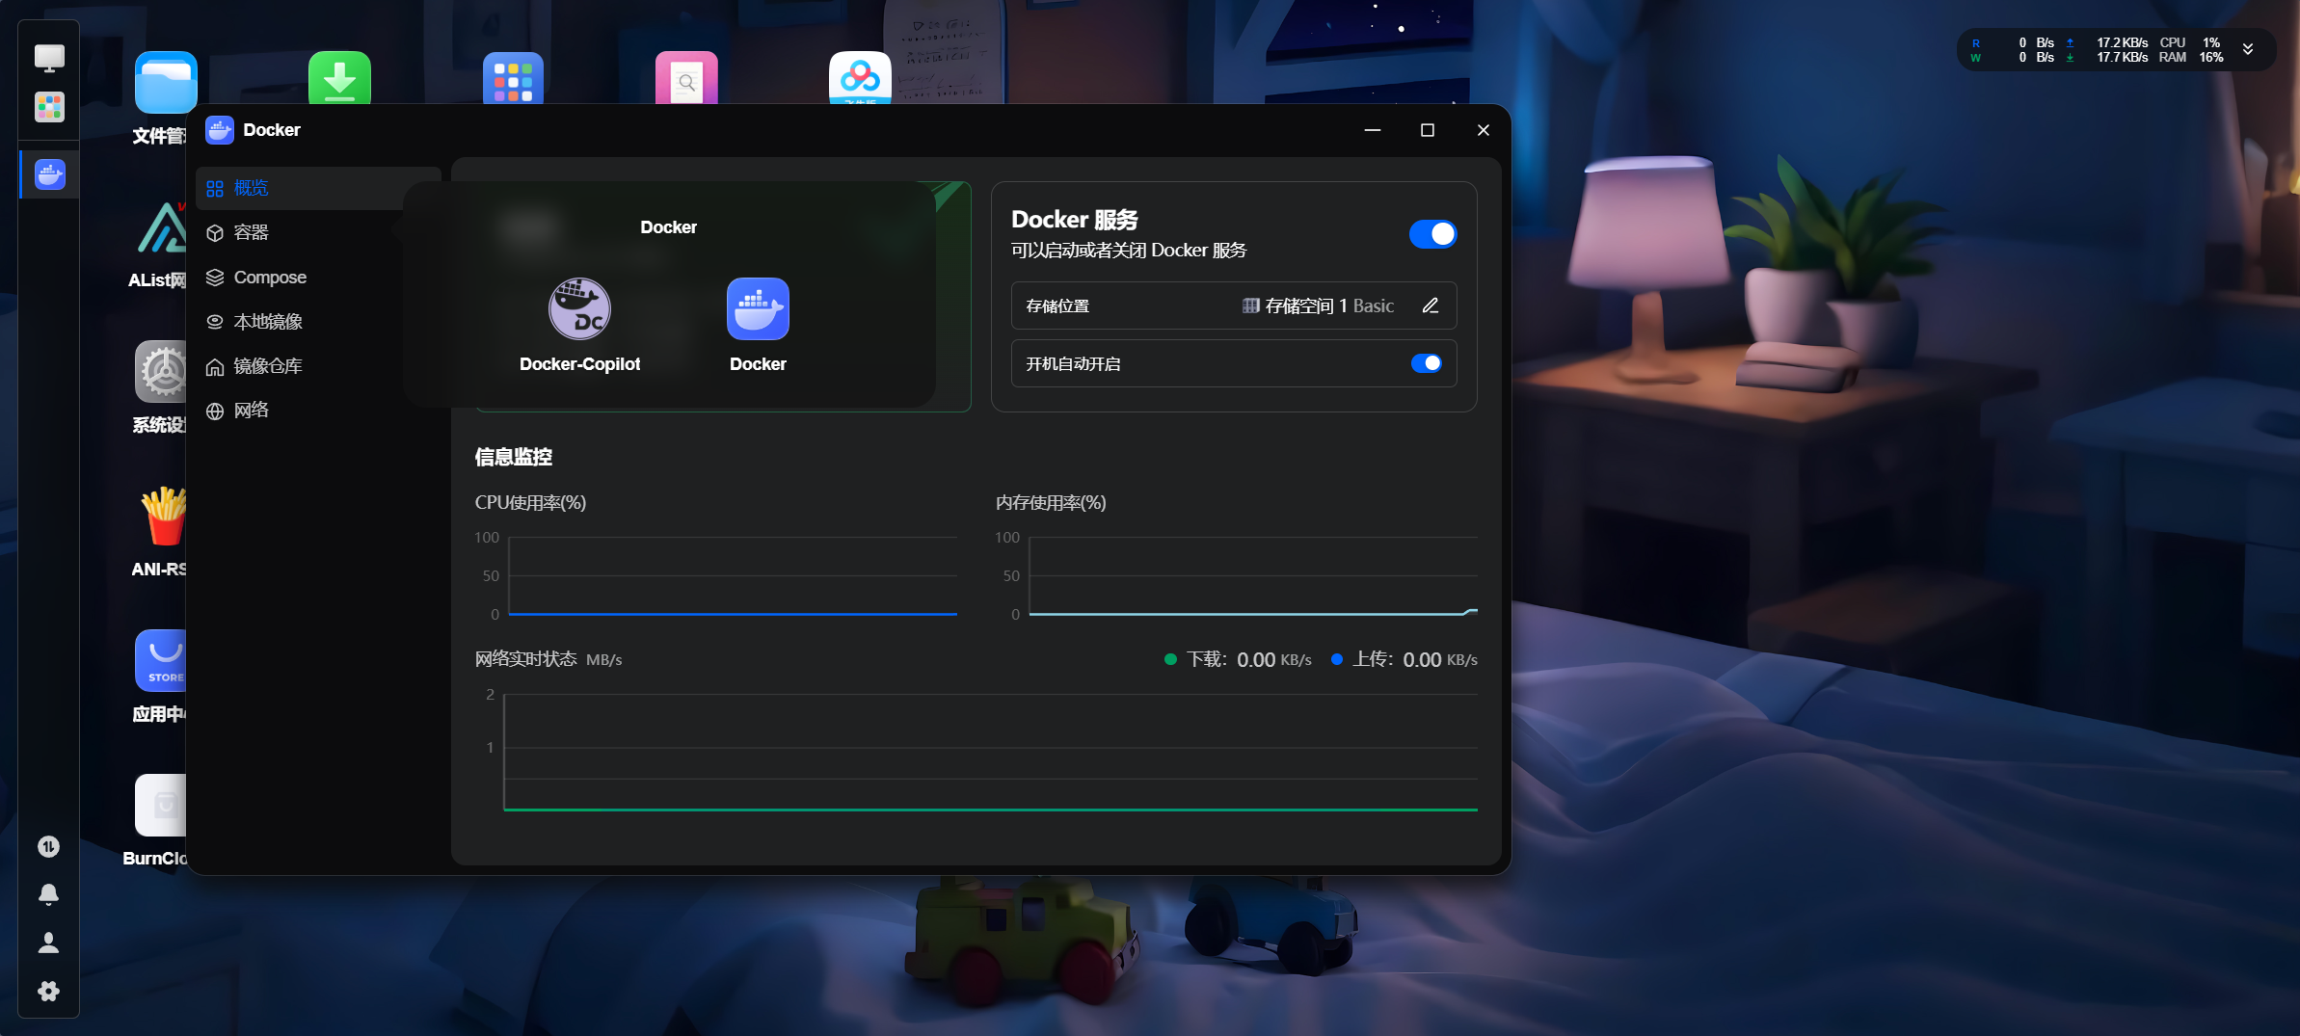The image size is (2300, 1036).
Task: Click the Docker folder title in the popup
Action: (x=668, y=227)
